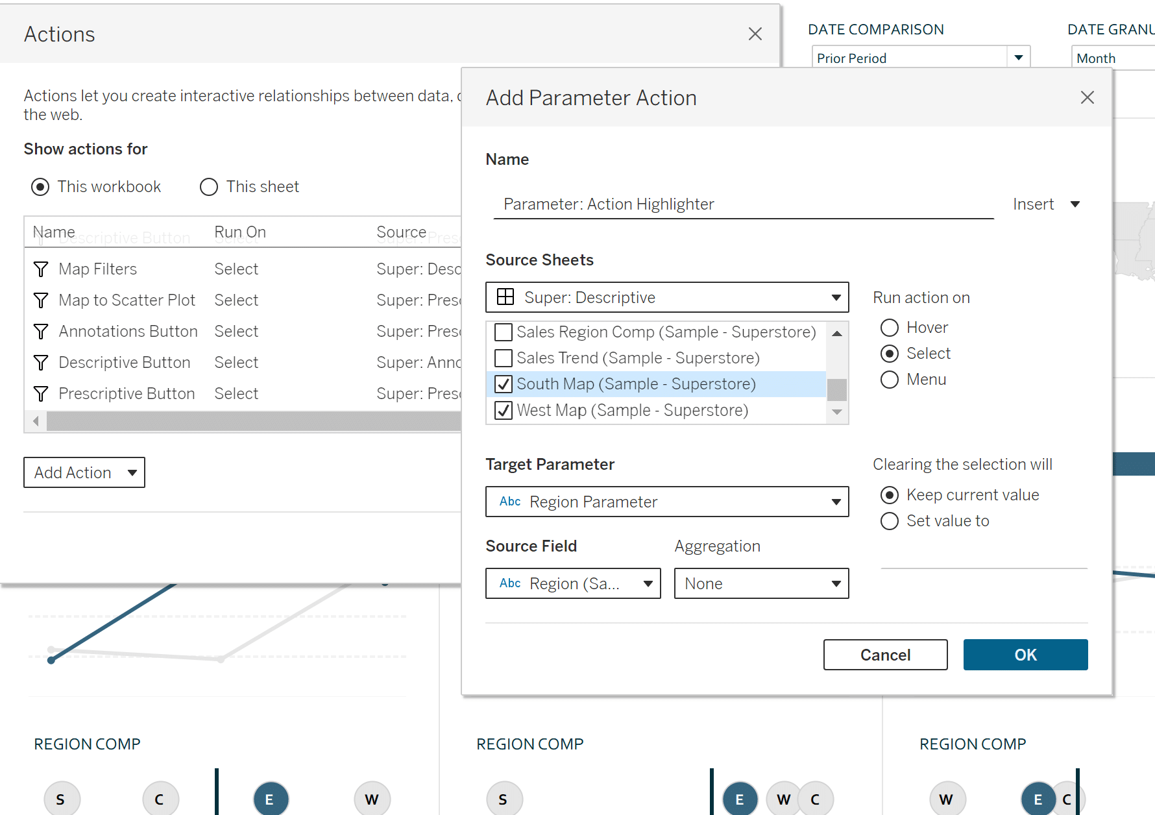This screenshot has height=815, width=1155.
Task: Click the Cancel button
Action: tap(885, 655)
